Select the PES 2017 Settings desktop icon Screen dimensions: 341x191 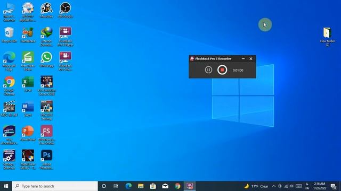click(x=46, y=111)
